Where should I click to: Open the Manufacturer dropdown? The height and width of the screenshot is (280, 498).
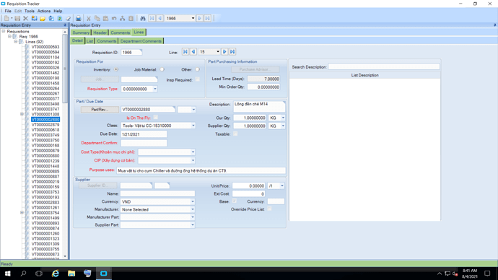193,209
